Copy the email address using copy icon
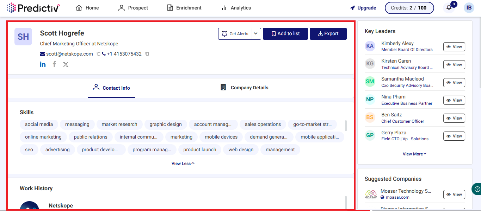 (x=99, y=54)
